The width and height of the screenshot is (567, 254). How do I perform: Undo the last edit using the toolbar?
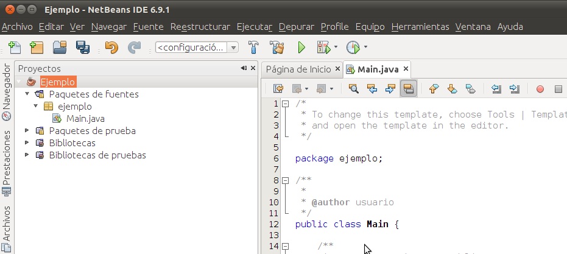point(111,47)
